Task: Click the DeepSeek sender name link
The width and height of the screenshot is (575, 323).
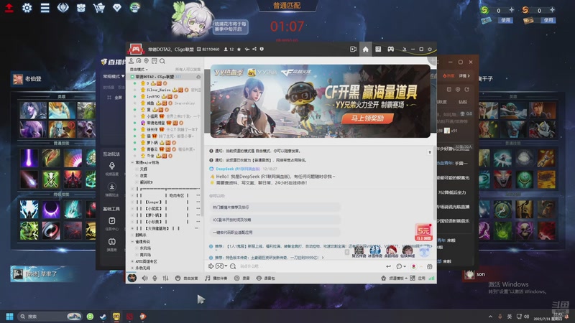Action: pos(238,169)
